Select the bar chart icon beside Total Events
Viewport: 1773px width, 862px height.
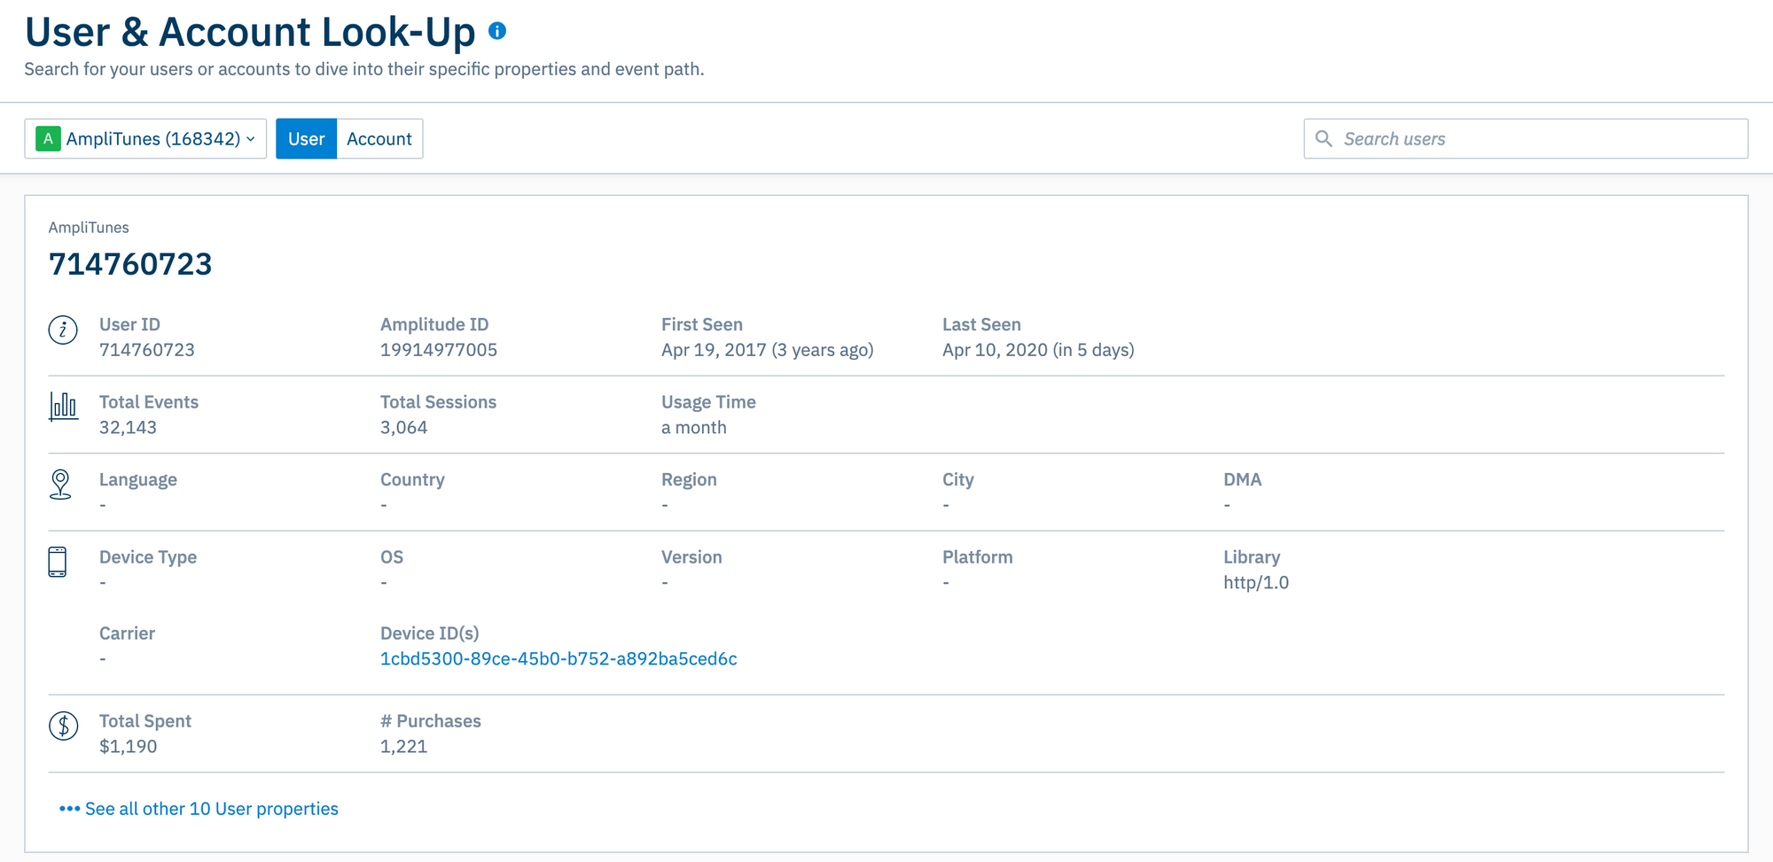pyautogui.click(x=62, y=408)
